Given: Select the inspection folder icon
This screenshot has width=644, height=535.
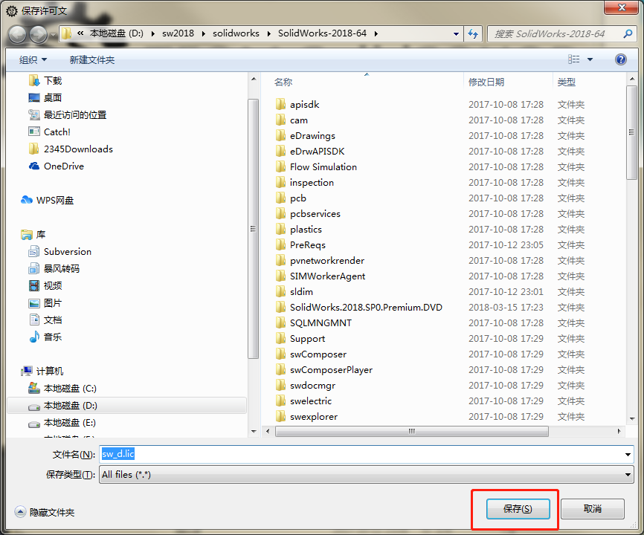Looking at the screenshot, I should tap(280, 182).
